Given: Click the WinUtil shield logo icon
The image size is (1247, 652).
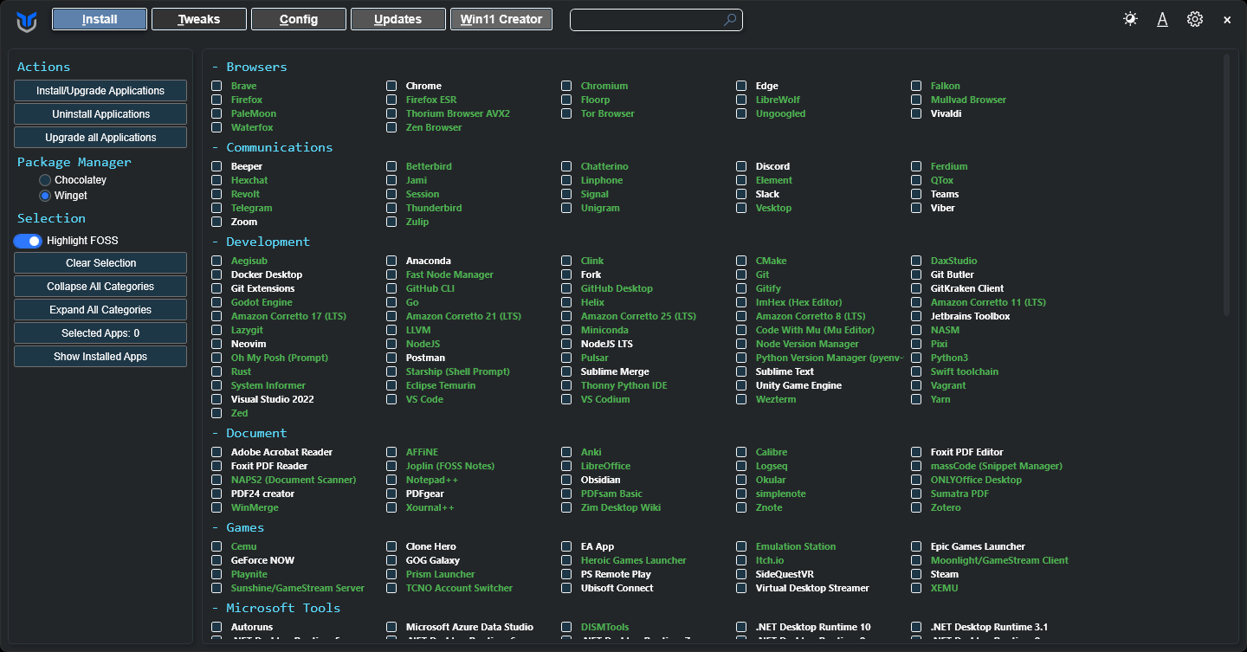Looking at the screenshot, I should point(27,20).
